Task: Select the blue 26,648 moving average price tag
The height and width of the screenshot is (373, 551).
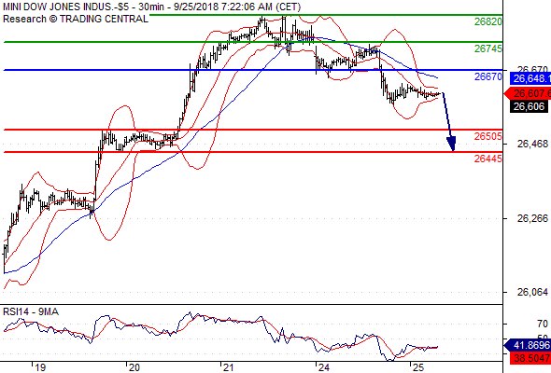Action: (530, 79)
